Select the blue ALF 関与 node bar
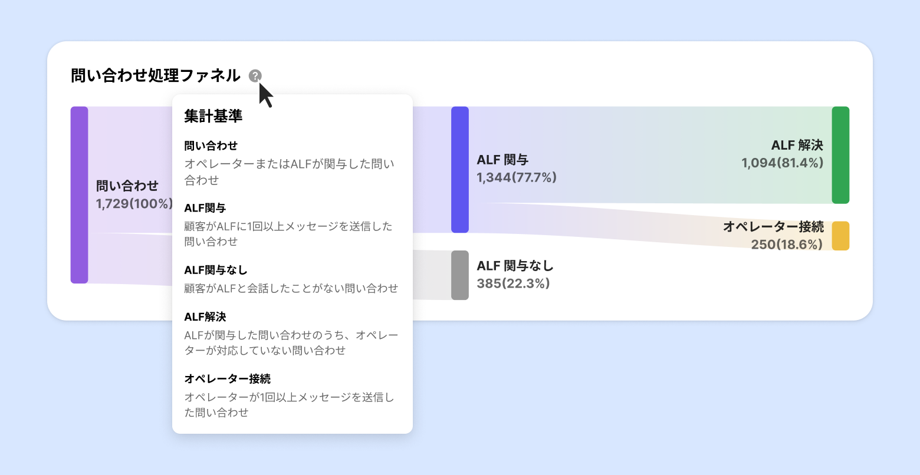 pos(459,170)
